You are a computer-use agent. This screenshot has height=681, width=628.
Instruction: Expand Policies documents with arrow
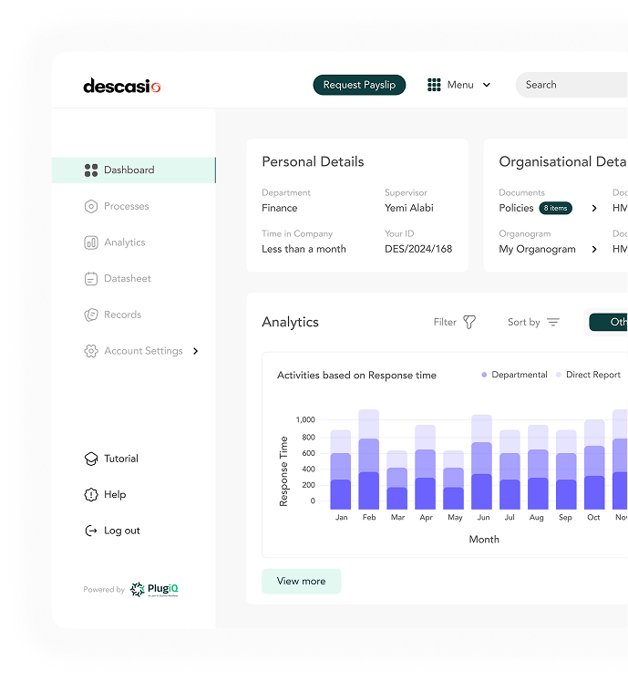point(594,208)
